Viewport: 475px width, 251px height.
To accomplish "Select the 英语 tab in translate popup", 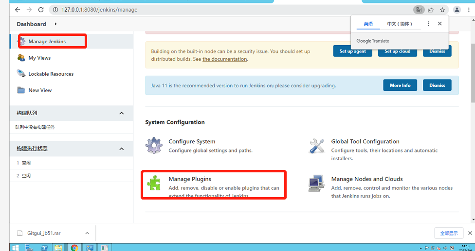I will (x=368, y=24).
